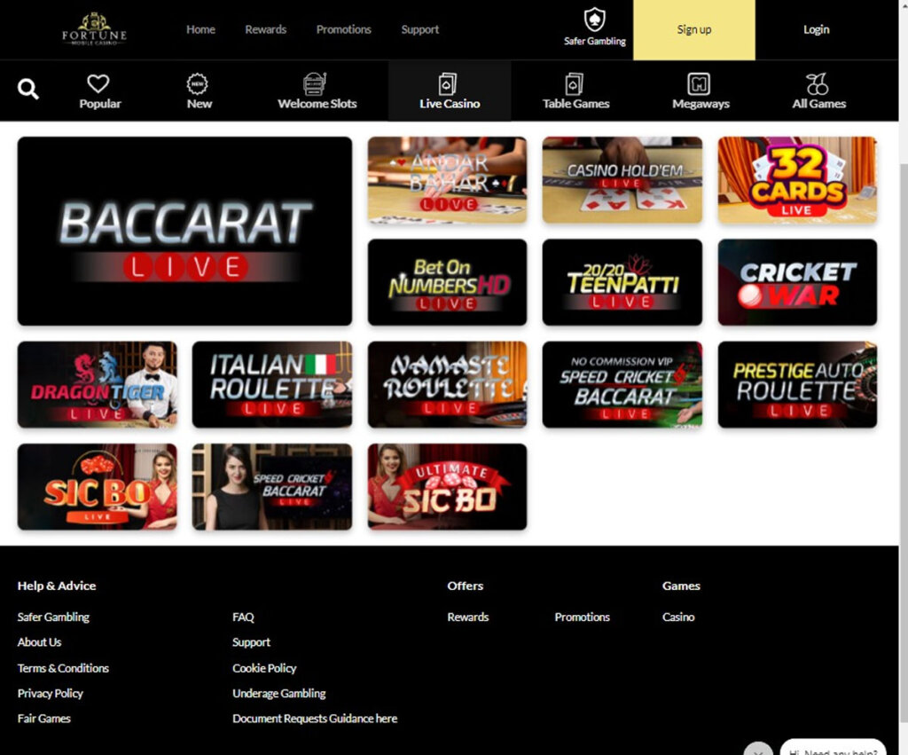Open the Terms & Conditions link
This screenshot has height=755, width=908.
point(63,668)
